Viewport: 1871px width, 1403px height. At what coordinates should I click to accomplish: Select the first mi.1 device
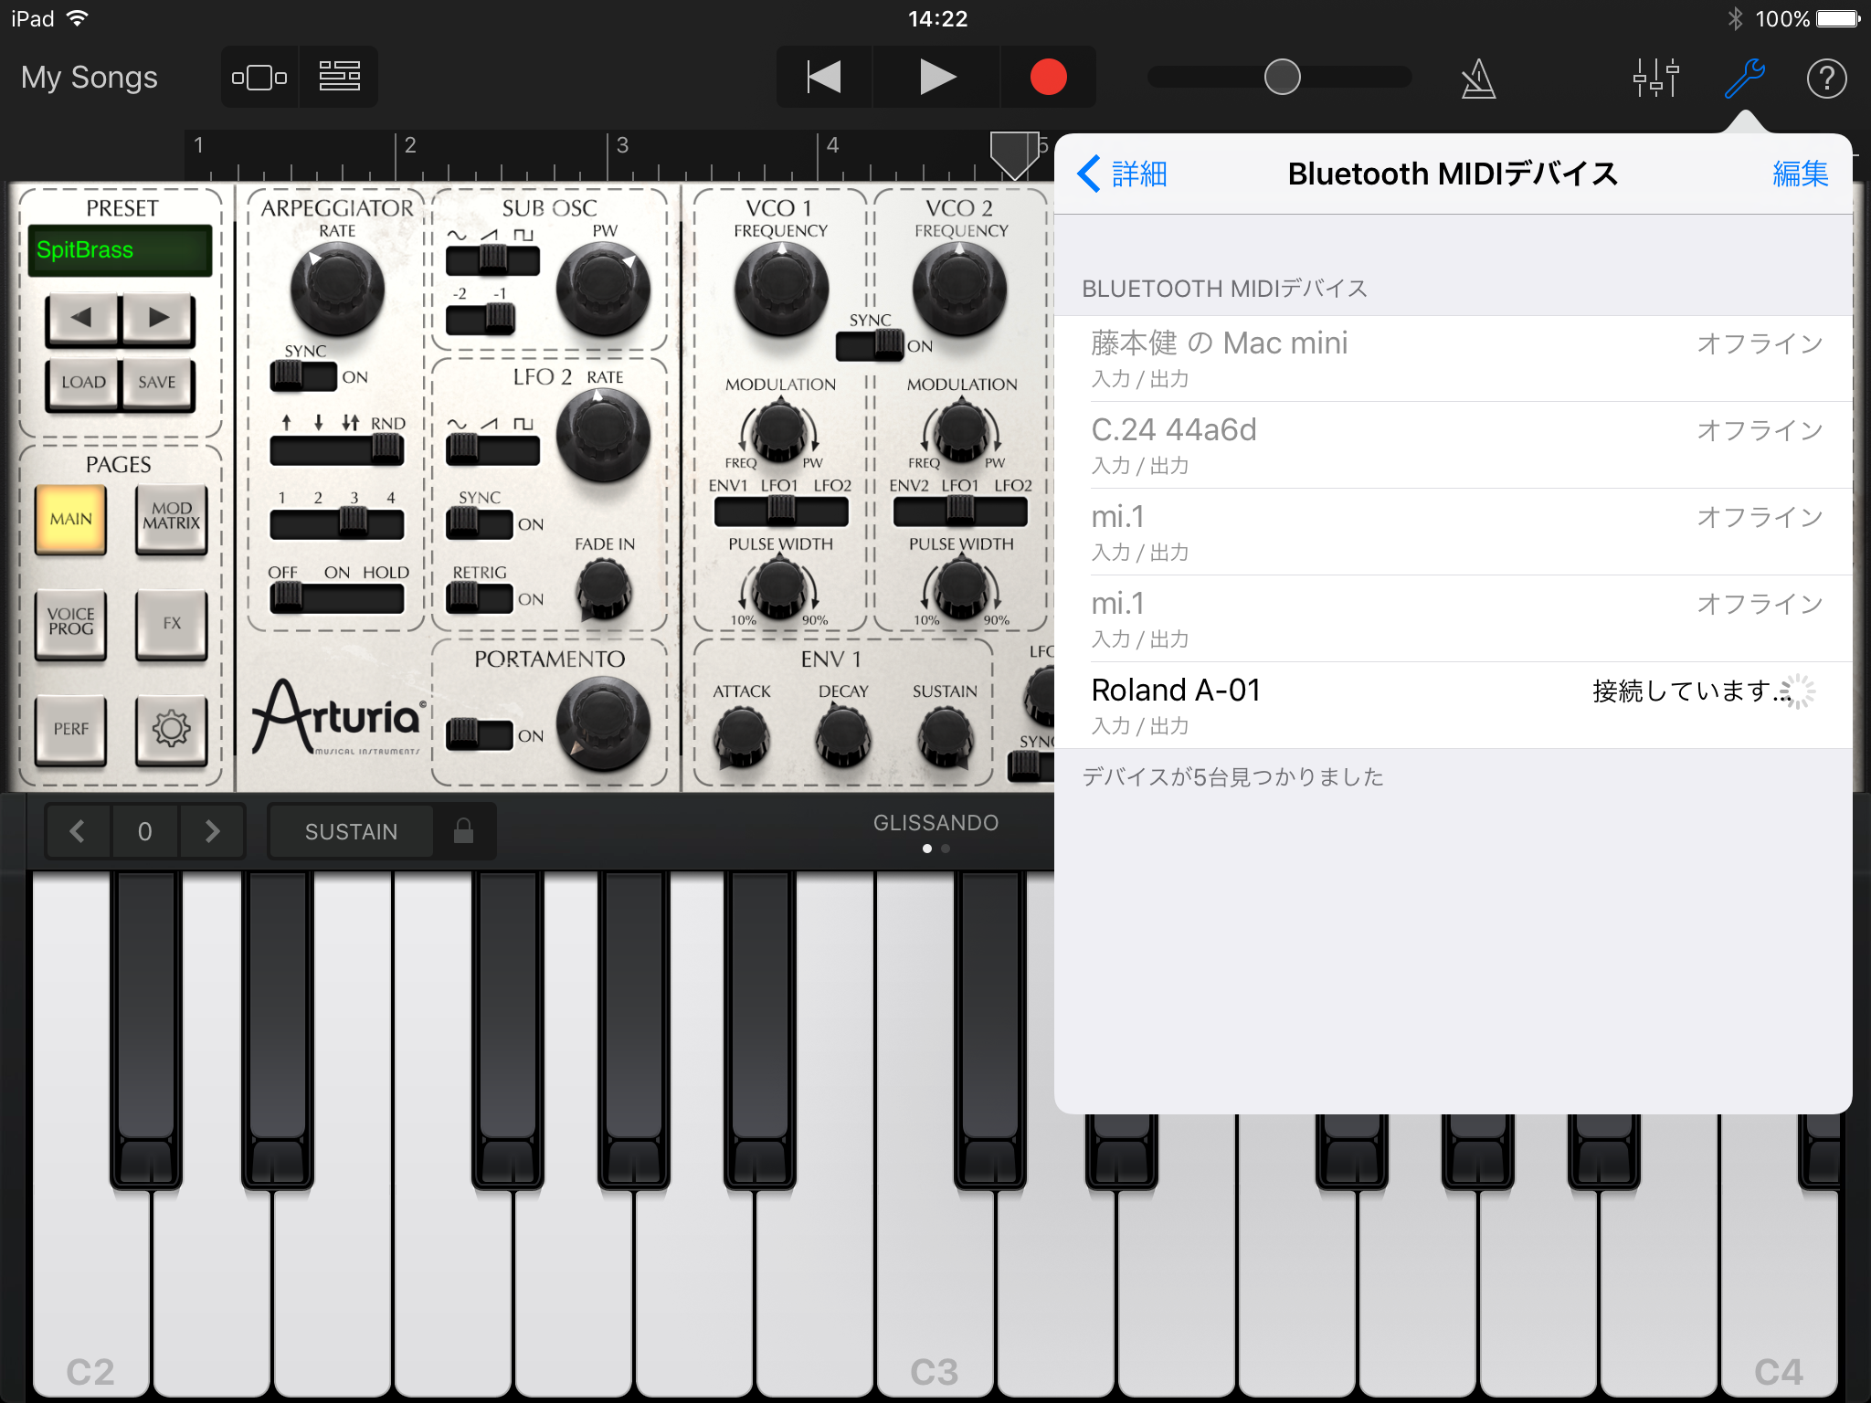[1453, 532]
